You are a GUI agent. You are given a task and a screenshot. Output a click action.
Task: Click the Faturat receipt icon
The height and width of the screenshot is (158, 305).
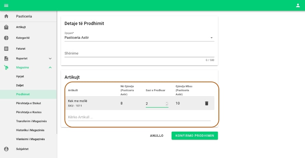tap(6, 49)
